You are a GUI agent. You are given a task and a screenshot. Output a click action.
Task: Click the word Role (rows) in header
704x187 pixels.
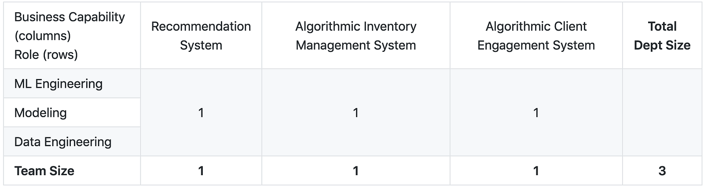pos(46,54)
